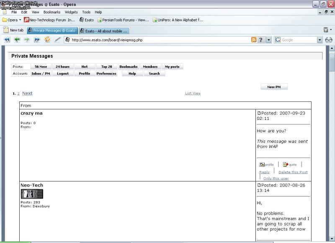335x243 pixels.
Task: Click the 24 hours posts button
Action: (x=62, y=67)
